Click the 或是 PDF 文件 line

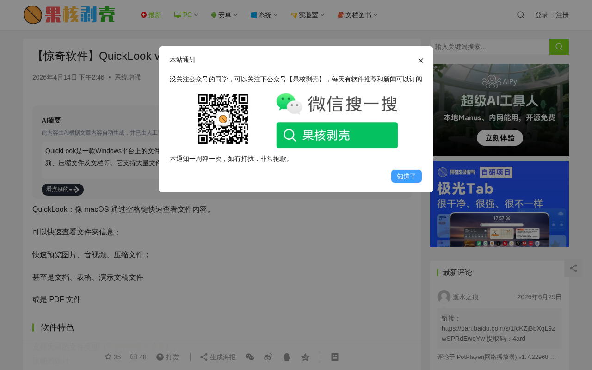click(x=56, y=300)
